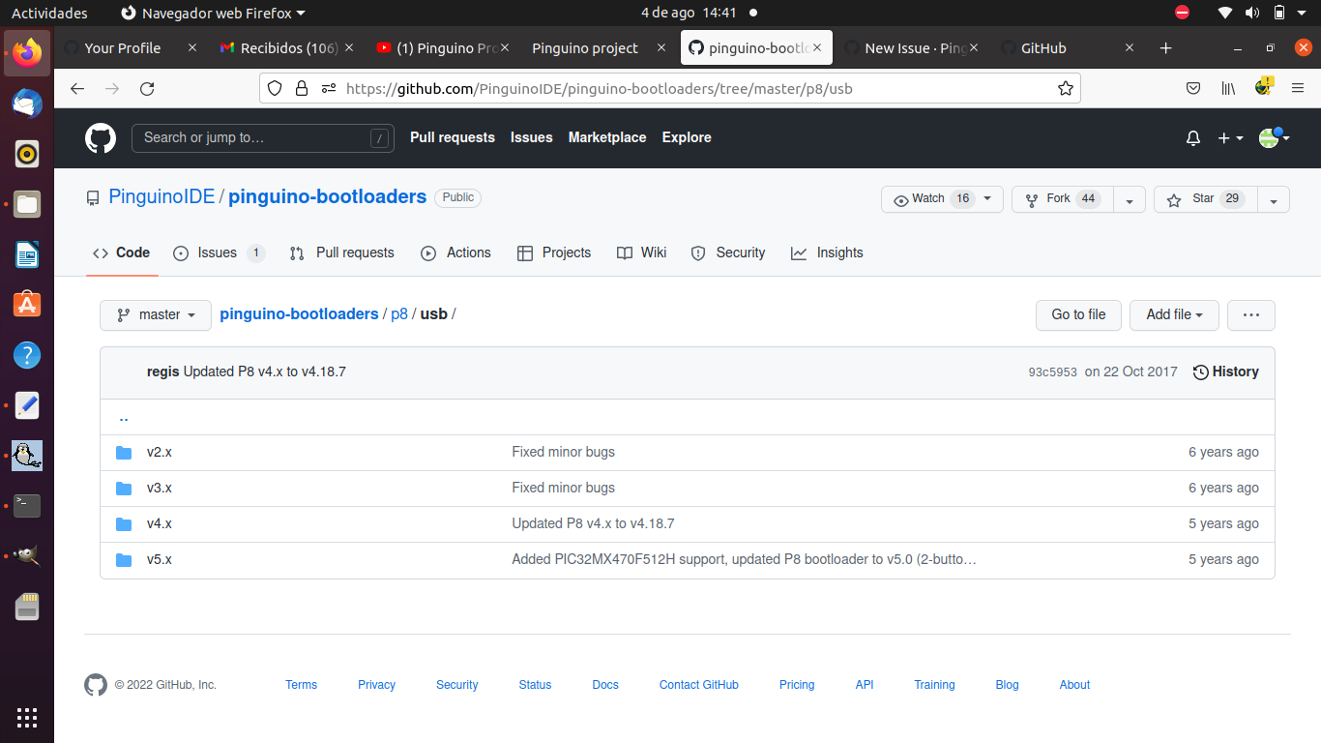This screenshot has height=743, width=1321.
Task: Expand the master branch selector
Action: point(156,315)
